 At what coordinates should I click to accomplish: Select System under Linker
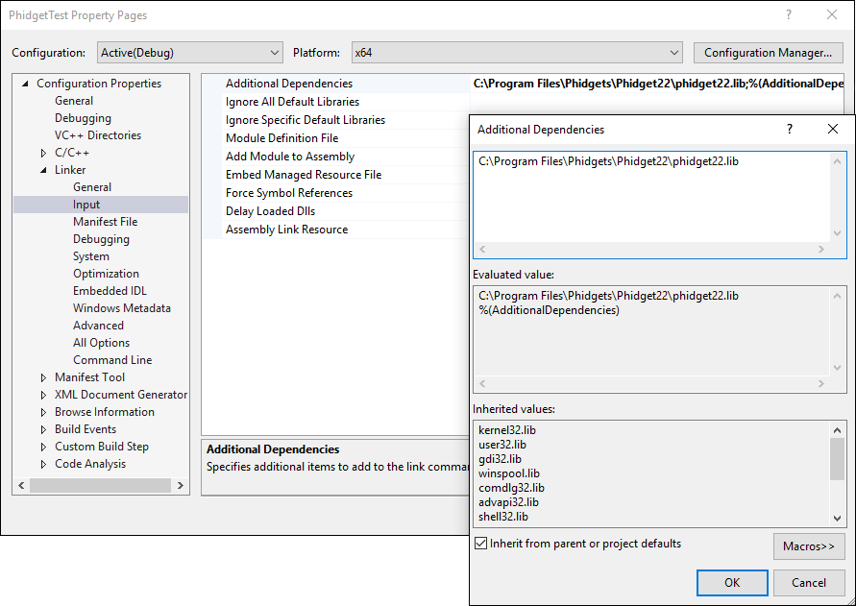click(x=90, y=256)
